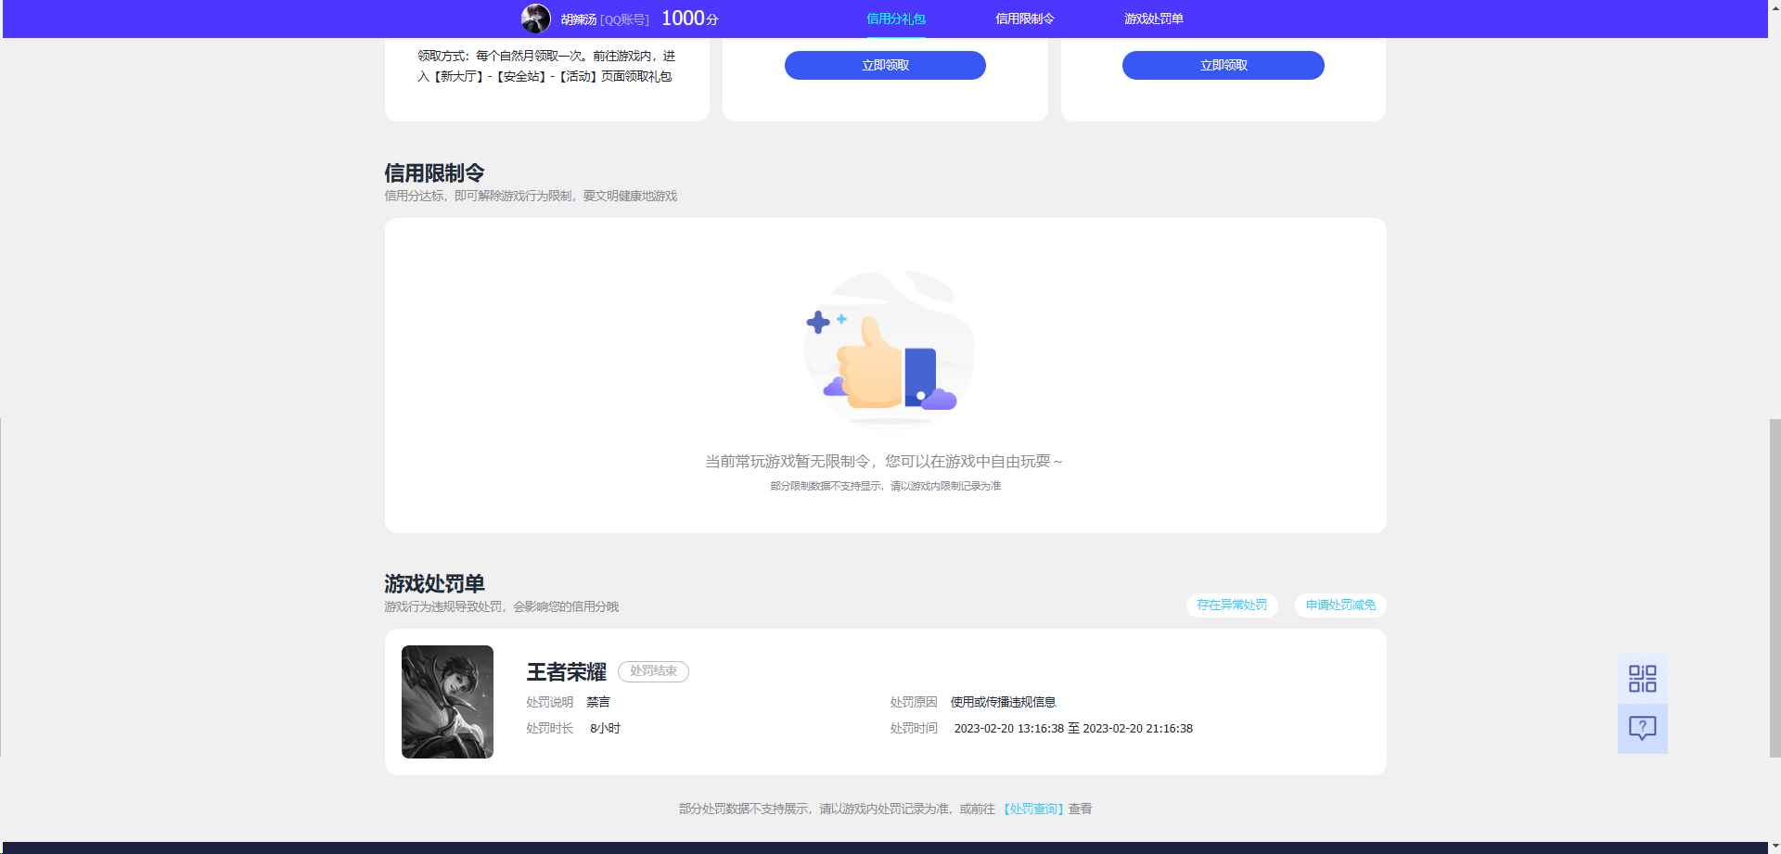Screen dimensions: 1781x854
Task: Click the 领取方式 instruction text
Action: click(546, 66)
